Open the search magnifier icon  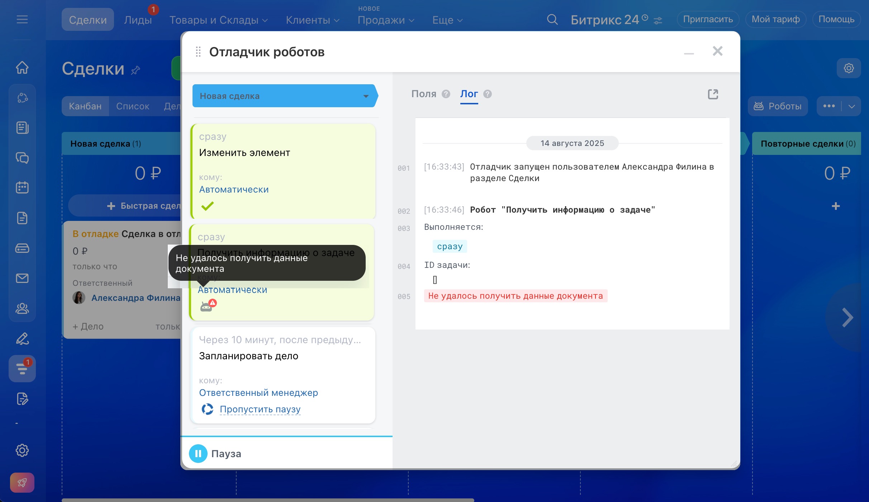(552, 20)
